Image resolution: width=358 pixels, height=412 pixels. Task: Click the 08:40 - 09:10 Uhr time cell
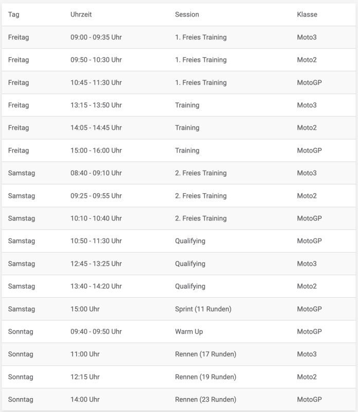96,173
